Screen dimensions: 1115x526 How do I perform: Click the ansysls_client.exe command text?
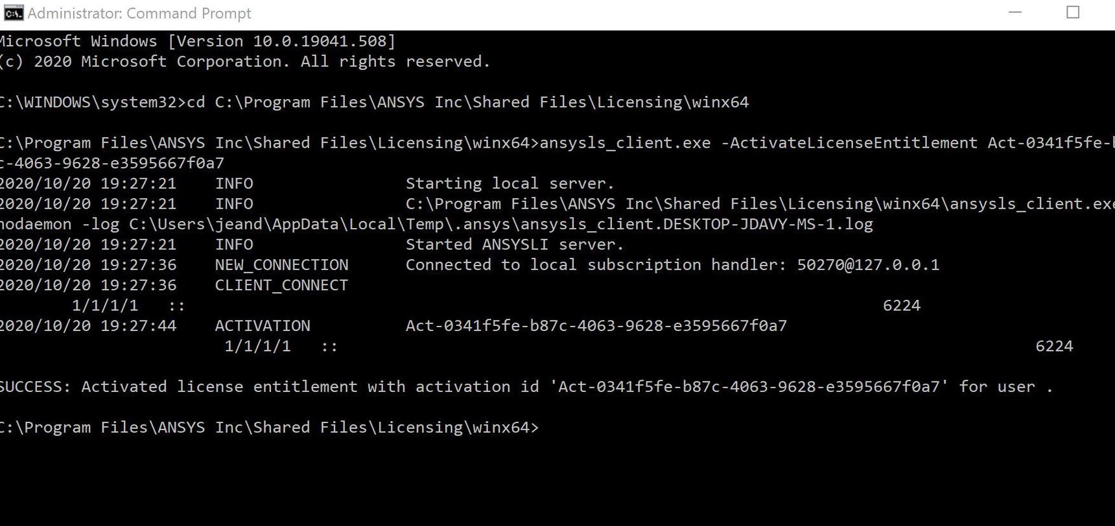(x=625, y=143)
